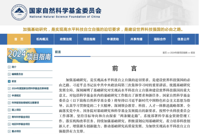Click the arrow icon beside 地区科学基金项目

click(9, 124)
